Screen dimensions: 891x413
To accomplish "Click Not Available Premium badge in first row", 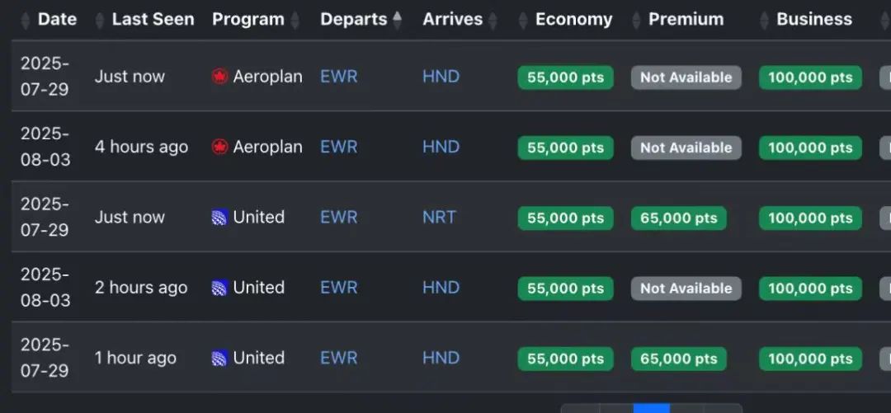I will click(686, 77).
